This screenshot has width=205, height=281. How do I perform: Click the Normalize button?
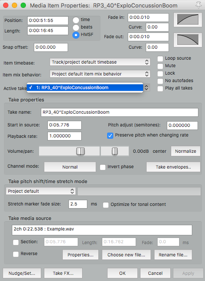pyautogui.click(x=186, y=151)
